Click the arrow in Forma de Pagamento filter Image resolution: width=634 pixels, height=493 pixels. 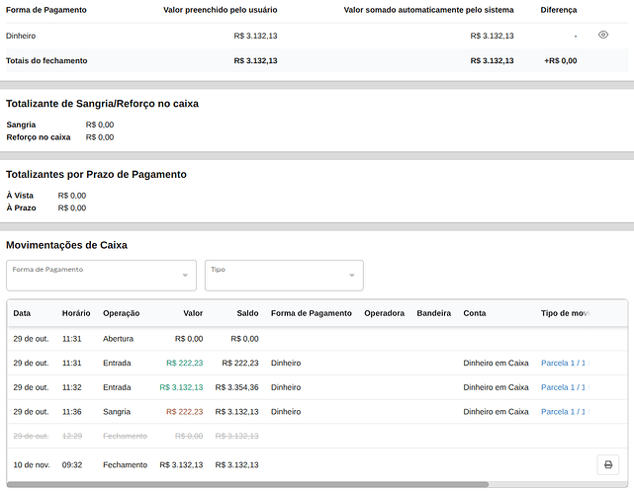click(x=185, y=276)
